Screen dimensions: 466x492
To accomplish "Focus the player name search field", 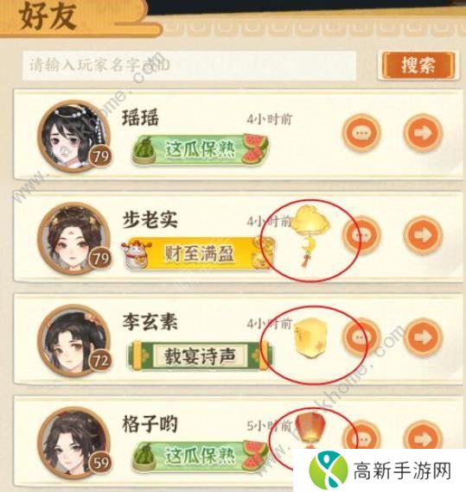I will pyautogui.click(x=189, y=66).
